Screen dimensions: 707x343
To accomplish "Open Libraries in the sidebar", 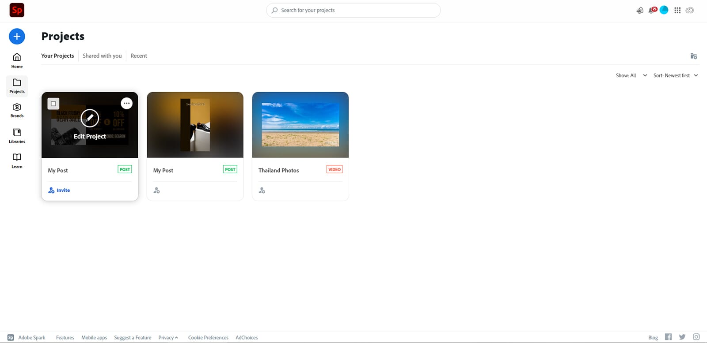I will (x=17, y=136).
